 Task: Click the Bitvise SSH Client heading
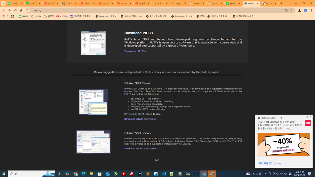137,83
